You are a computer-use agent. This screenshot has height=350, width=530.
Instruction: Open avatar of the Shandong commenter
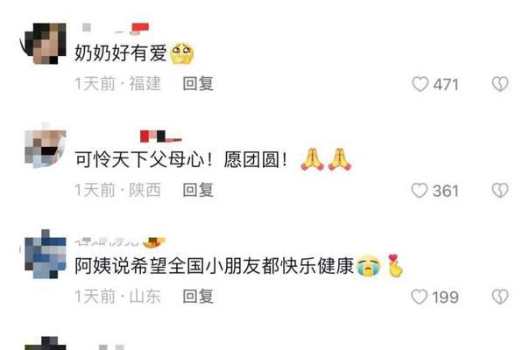(x=46, y=254)
